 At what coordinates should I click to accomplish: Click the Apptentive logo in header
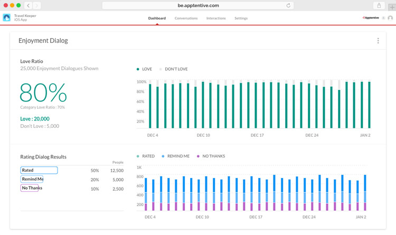371,18
